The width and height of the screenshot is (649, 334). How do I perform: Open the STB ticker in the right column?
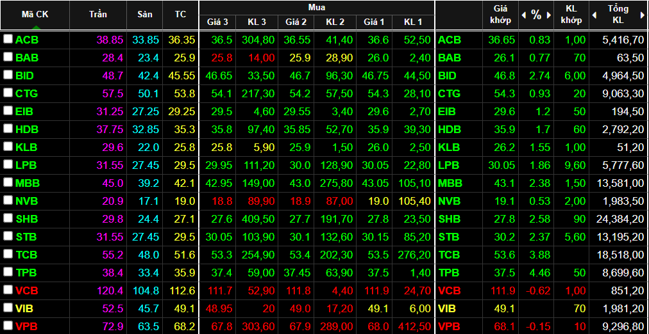(x=449, y=237)
